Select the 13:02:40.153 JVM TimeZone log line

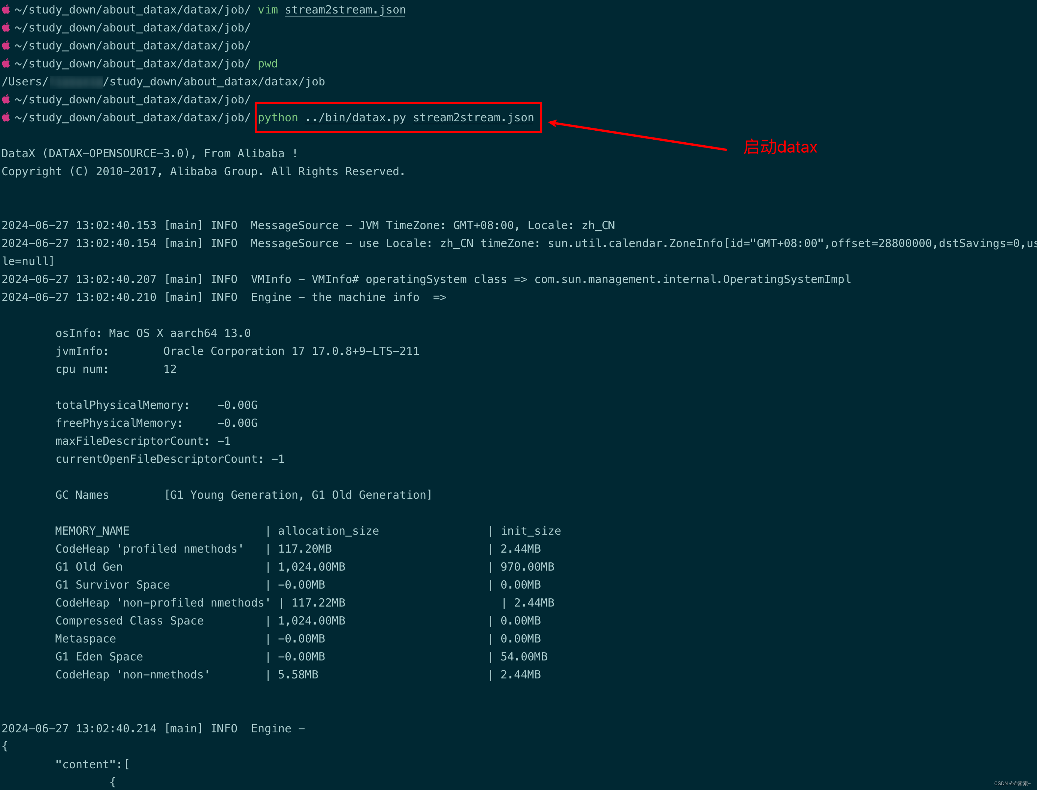tap(308, 226)
